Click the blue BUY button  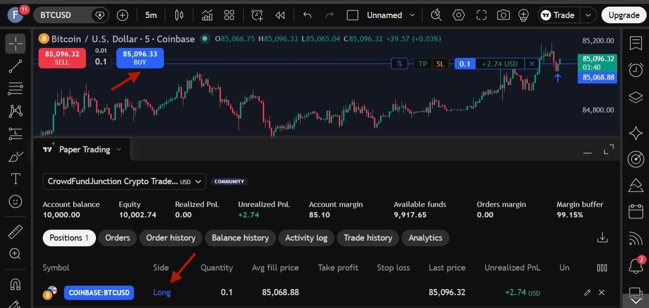140,58
